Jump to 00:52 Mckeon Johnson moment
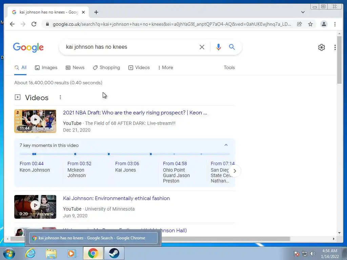The image size is (347, 260). click(79, 170)
